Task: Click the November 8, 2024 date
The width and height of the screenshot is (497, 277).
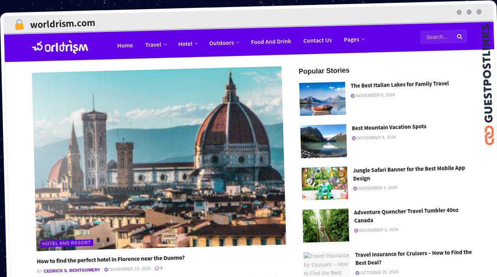Action: [376, 138]
